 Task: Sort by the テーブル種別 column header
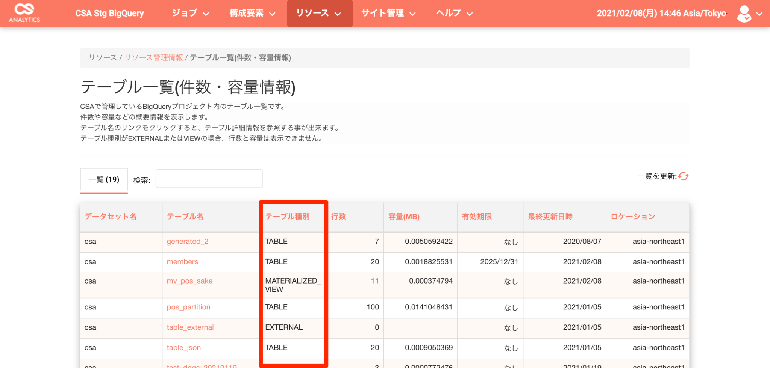[x=287, y=216]
